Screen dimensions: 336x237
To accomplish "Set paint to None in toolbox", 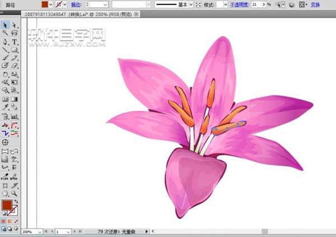I will pos(16,221).
